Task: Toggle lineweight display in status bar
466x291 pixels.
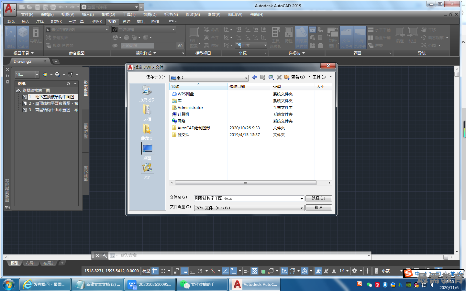Action: (x=247, y=271)
